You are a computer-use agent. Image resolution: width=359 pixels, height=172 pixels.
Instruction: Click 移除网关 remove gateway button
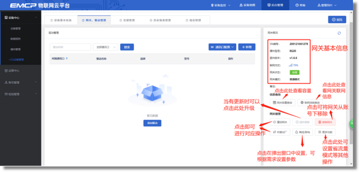click(325, 122)
